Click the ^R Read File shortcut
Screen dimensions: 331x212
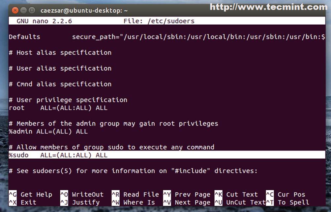tap(135, 195)
